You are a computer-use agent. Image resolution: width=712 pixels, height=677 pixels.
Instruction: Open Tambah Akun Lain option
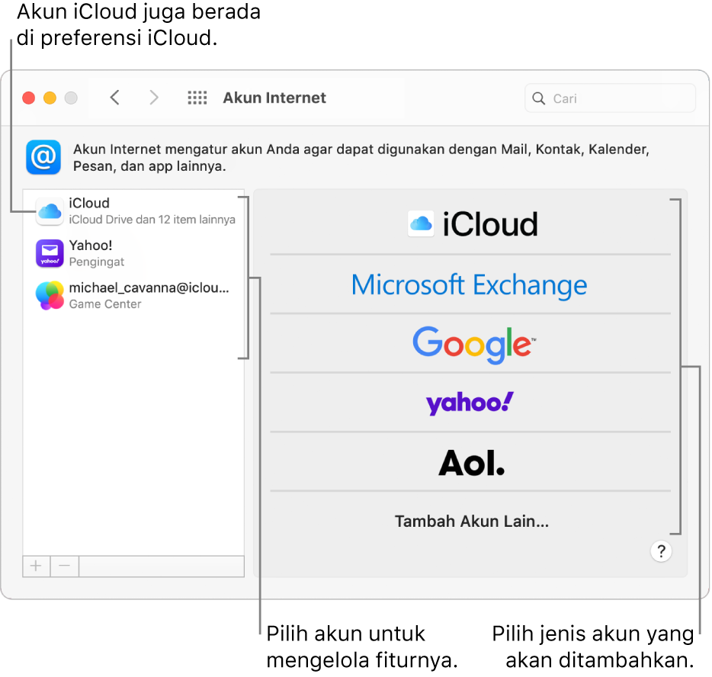470,521
